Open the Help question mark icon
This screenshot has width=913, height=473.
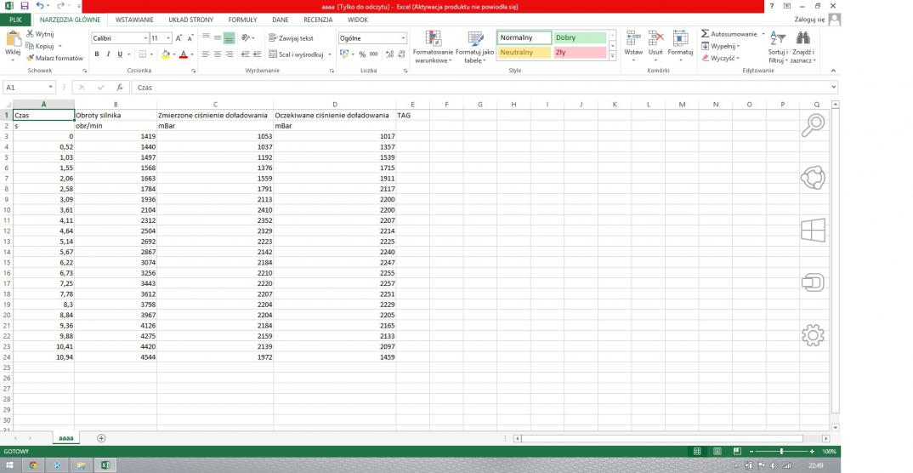coord(772,6)
